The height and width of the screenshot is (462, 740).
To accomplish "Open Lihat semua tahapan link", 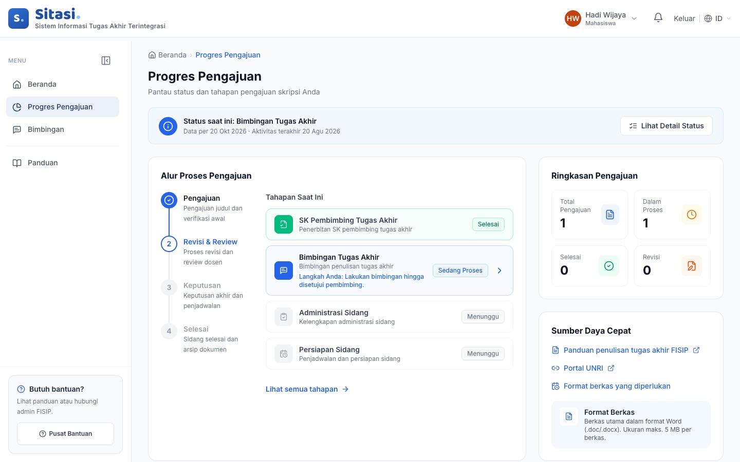I will click(307, 389).
